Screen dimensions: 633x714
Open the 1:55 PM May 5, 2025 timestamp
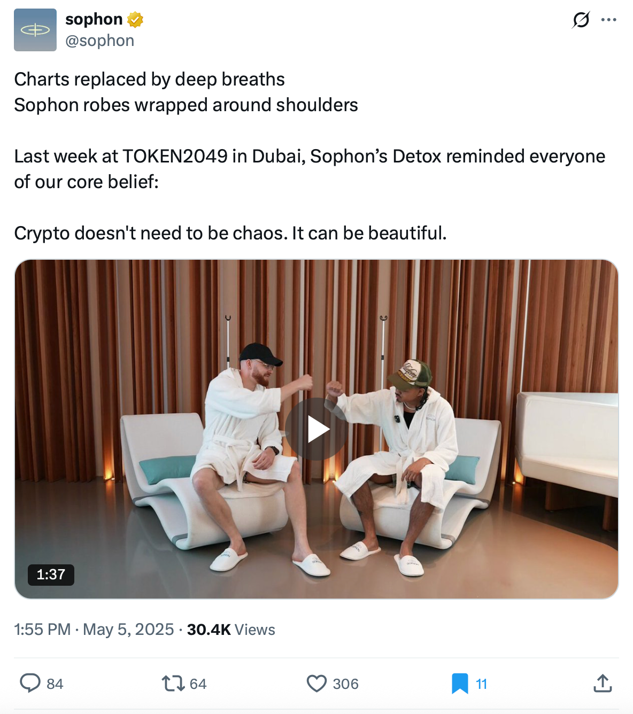point(94,630)
